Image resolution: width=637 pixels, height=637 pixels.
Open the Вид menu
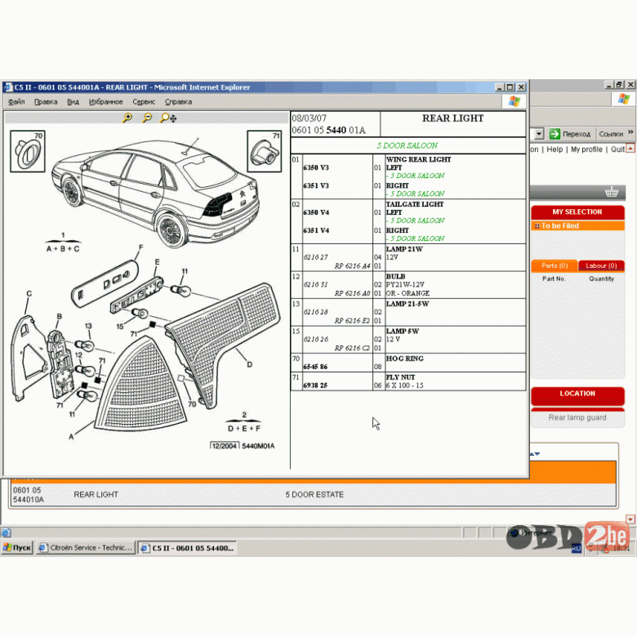pyautogui.click(x=73, y=102)
